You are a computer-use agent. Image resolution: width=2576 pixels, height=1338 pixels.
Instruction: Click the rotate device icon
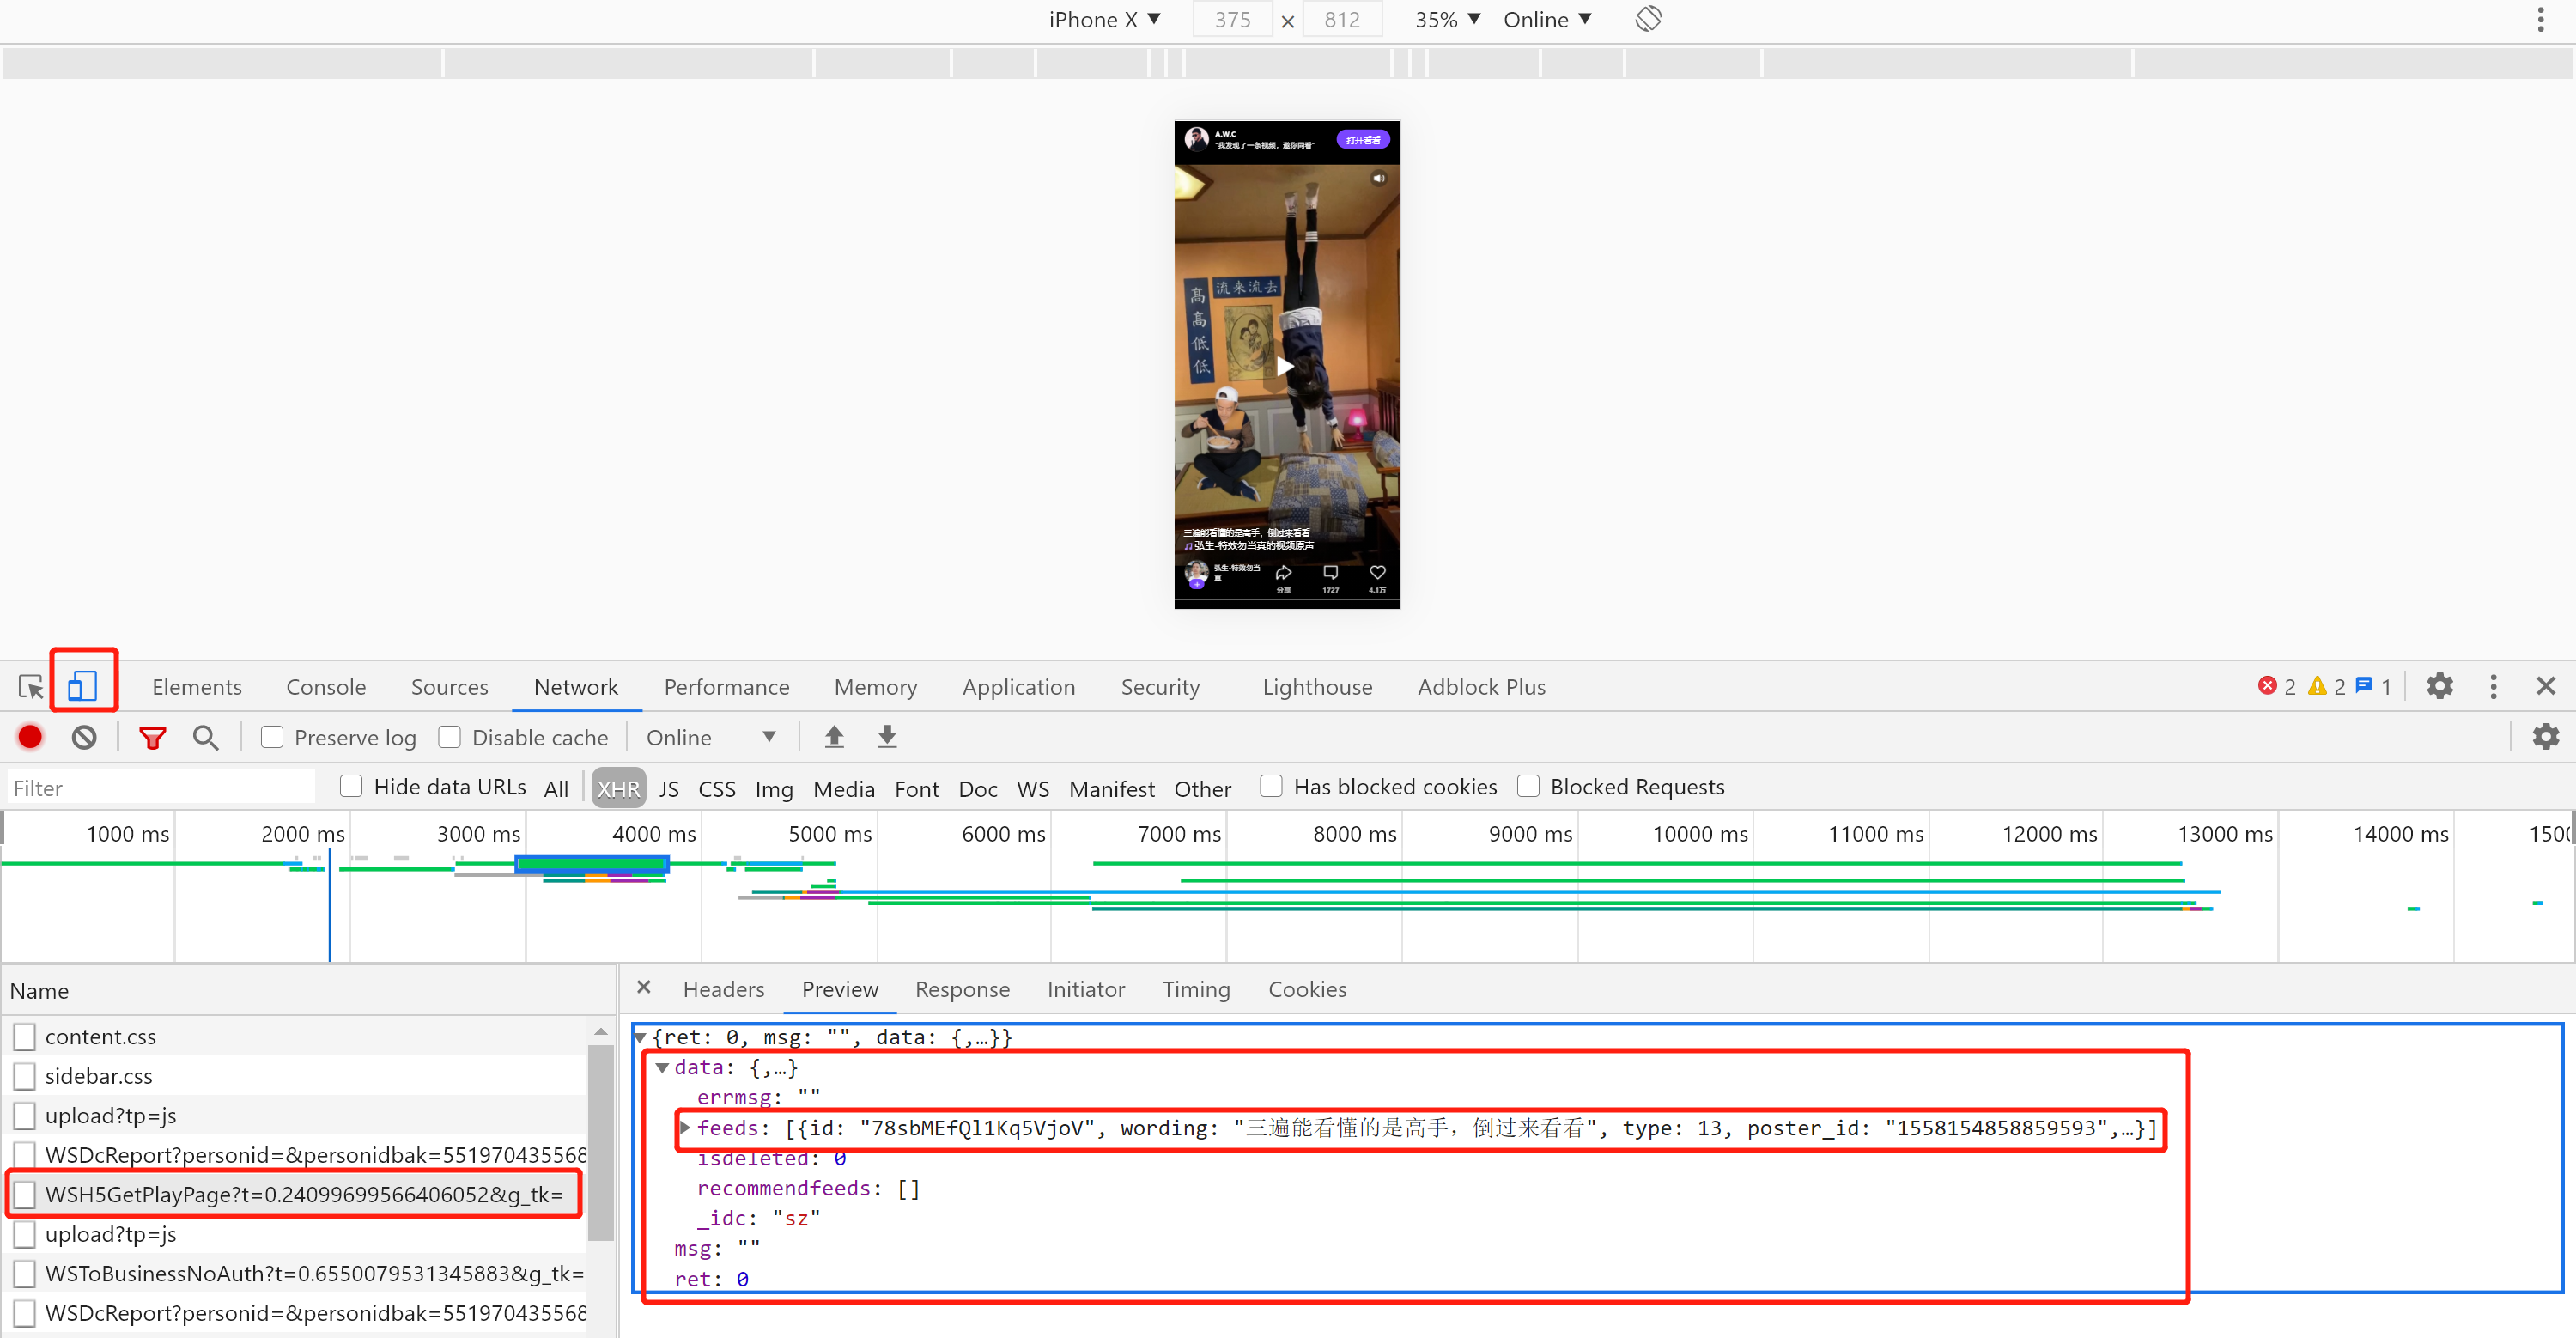(x=1648, y=19)
